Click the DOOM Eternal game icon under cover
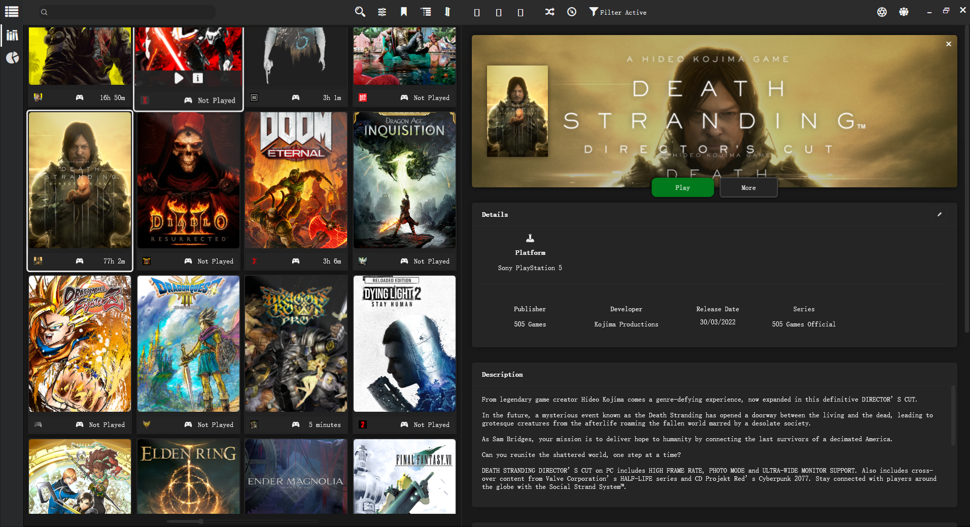 (254, 261)
